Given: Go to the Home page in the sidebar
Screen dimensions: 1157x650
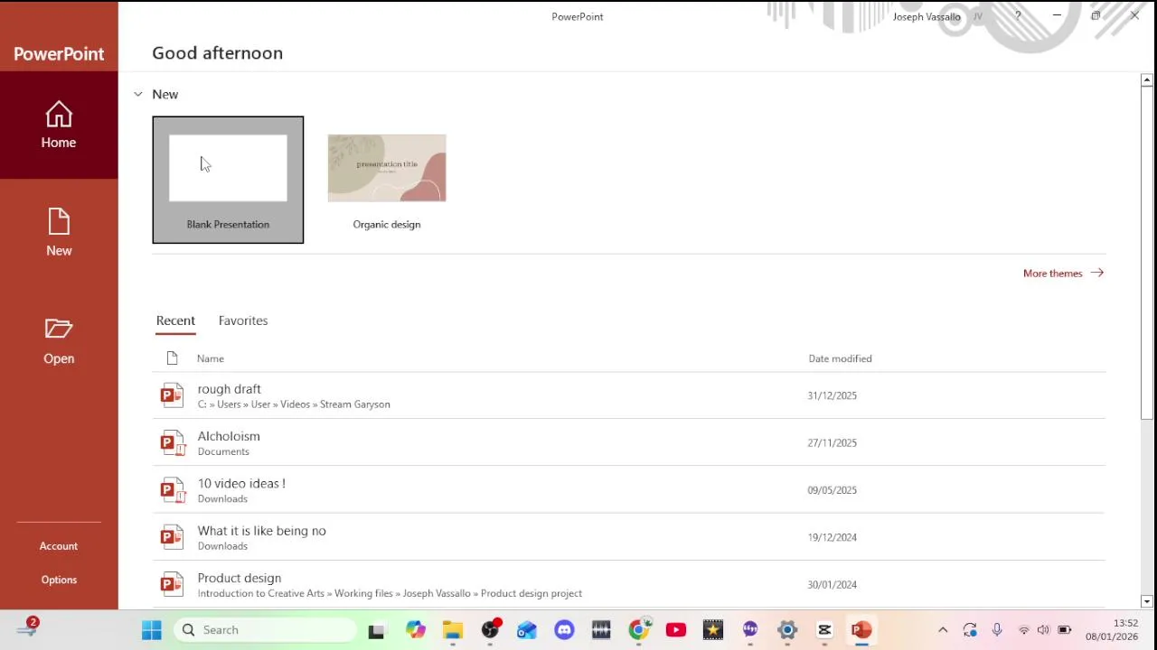Looking at the screenshot, I should [59, 125].
